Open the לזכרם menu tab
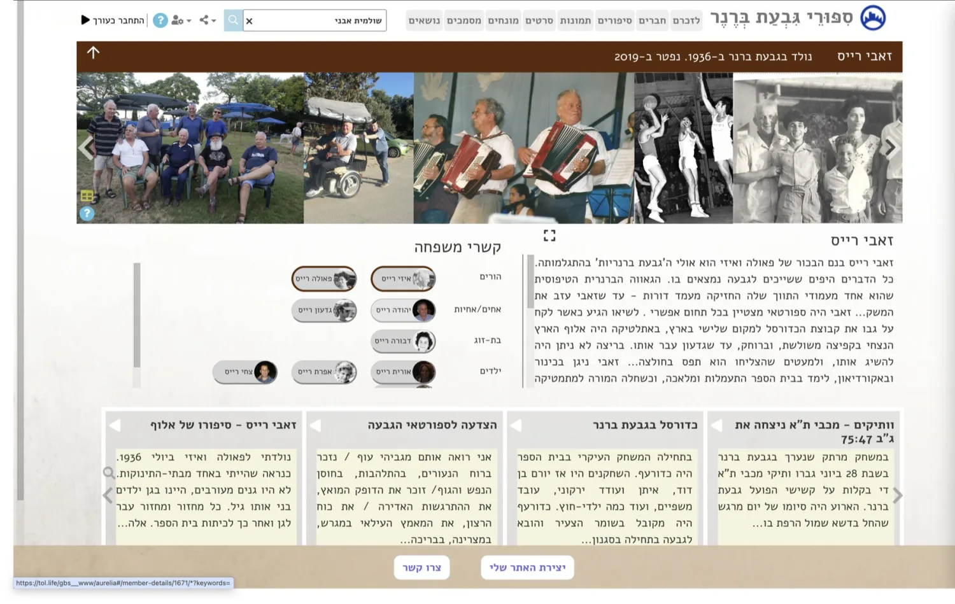 686,20
